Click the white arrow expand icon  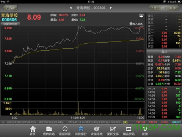coord(141,16)
